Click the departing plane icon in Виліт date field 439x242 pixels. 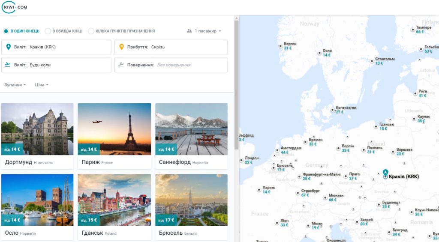click(x=8, y=65)
